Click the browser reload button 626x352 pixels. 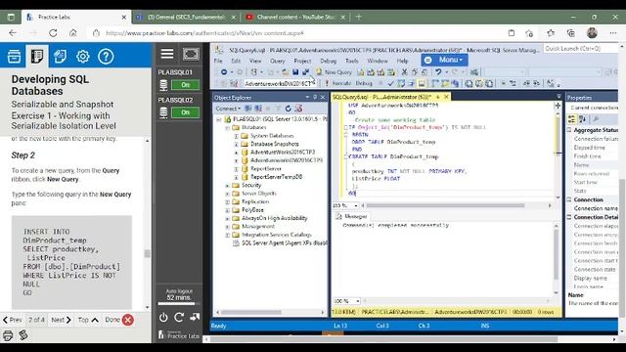tap(53, 33)
